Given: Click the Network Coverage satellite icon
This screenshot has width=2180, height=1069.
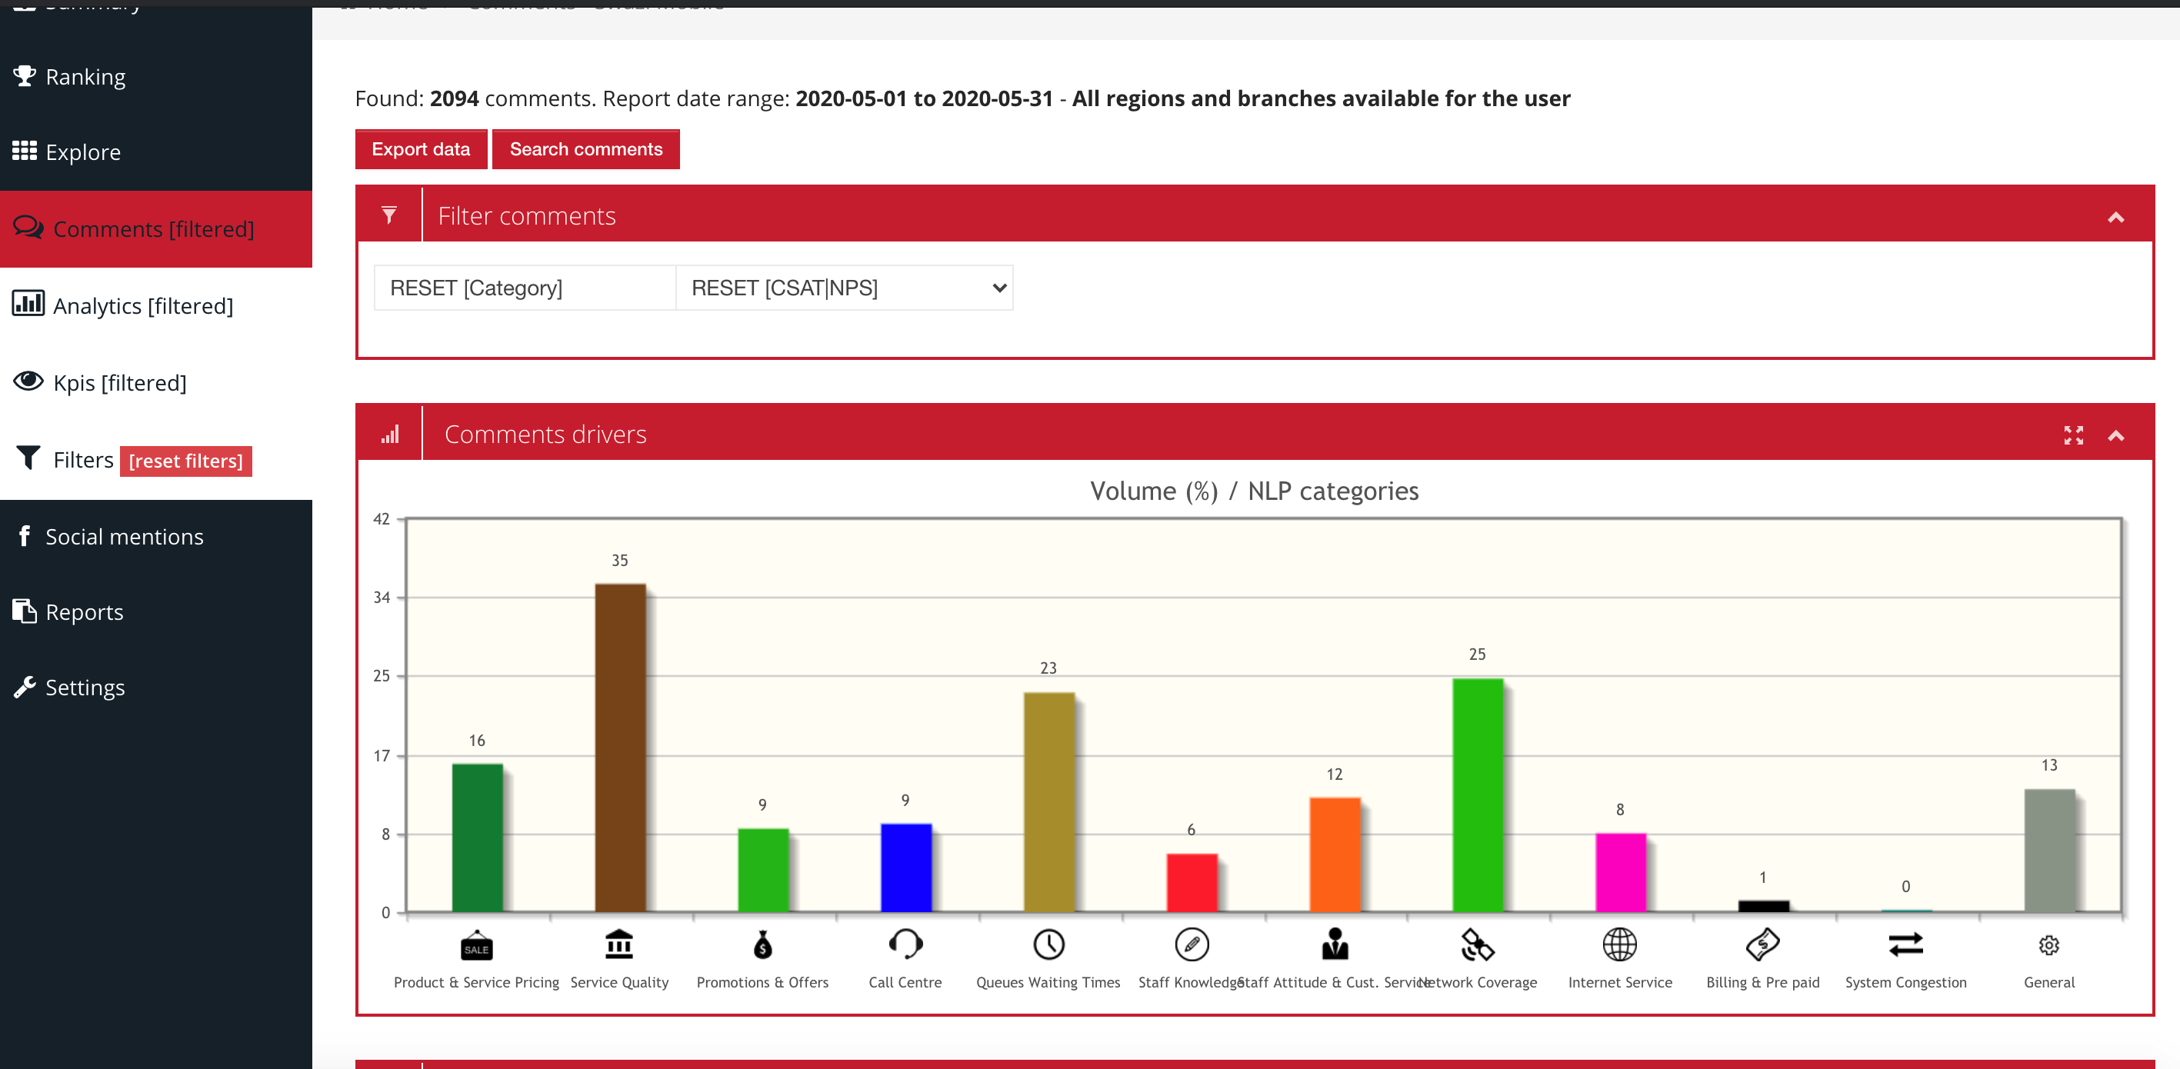Looking at the screenshot, I should click(x=1478, y=944).
